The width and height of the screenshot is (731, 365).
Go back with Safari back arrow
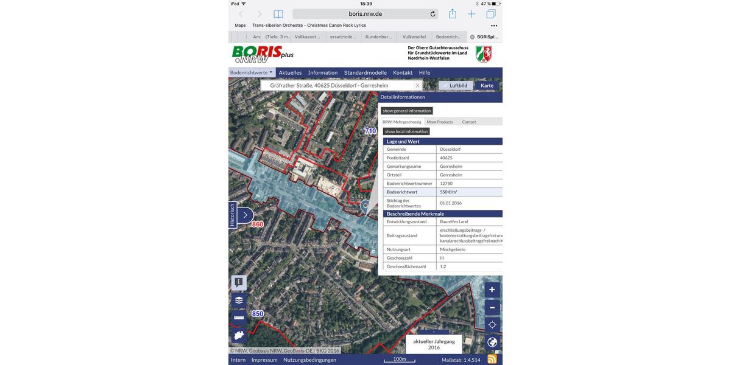pyautogui.click(x=241, y=14)
